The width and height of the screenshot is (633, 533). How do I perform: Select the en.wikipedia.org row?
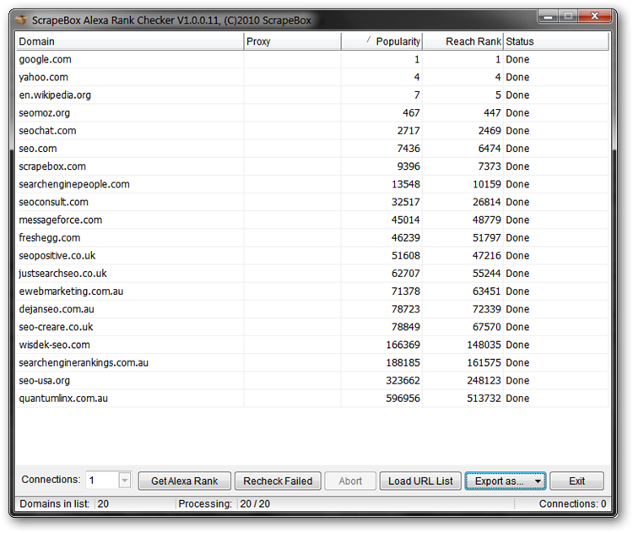click(55, 95)
